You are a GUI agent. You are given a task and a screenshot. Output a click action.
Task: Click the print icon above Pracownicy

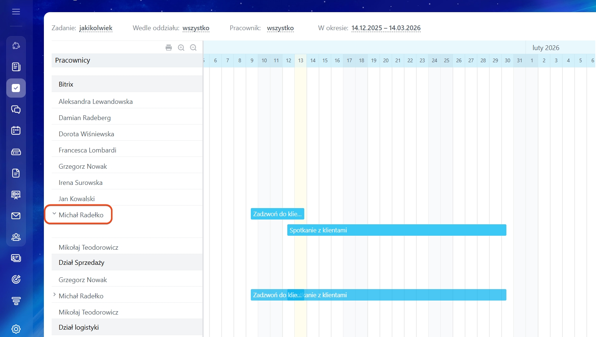169,48
